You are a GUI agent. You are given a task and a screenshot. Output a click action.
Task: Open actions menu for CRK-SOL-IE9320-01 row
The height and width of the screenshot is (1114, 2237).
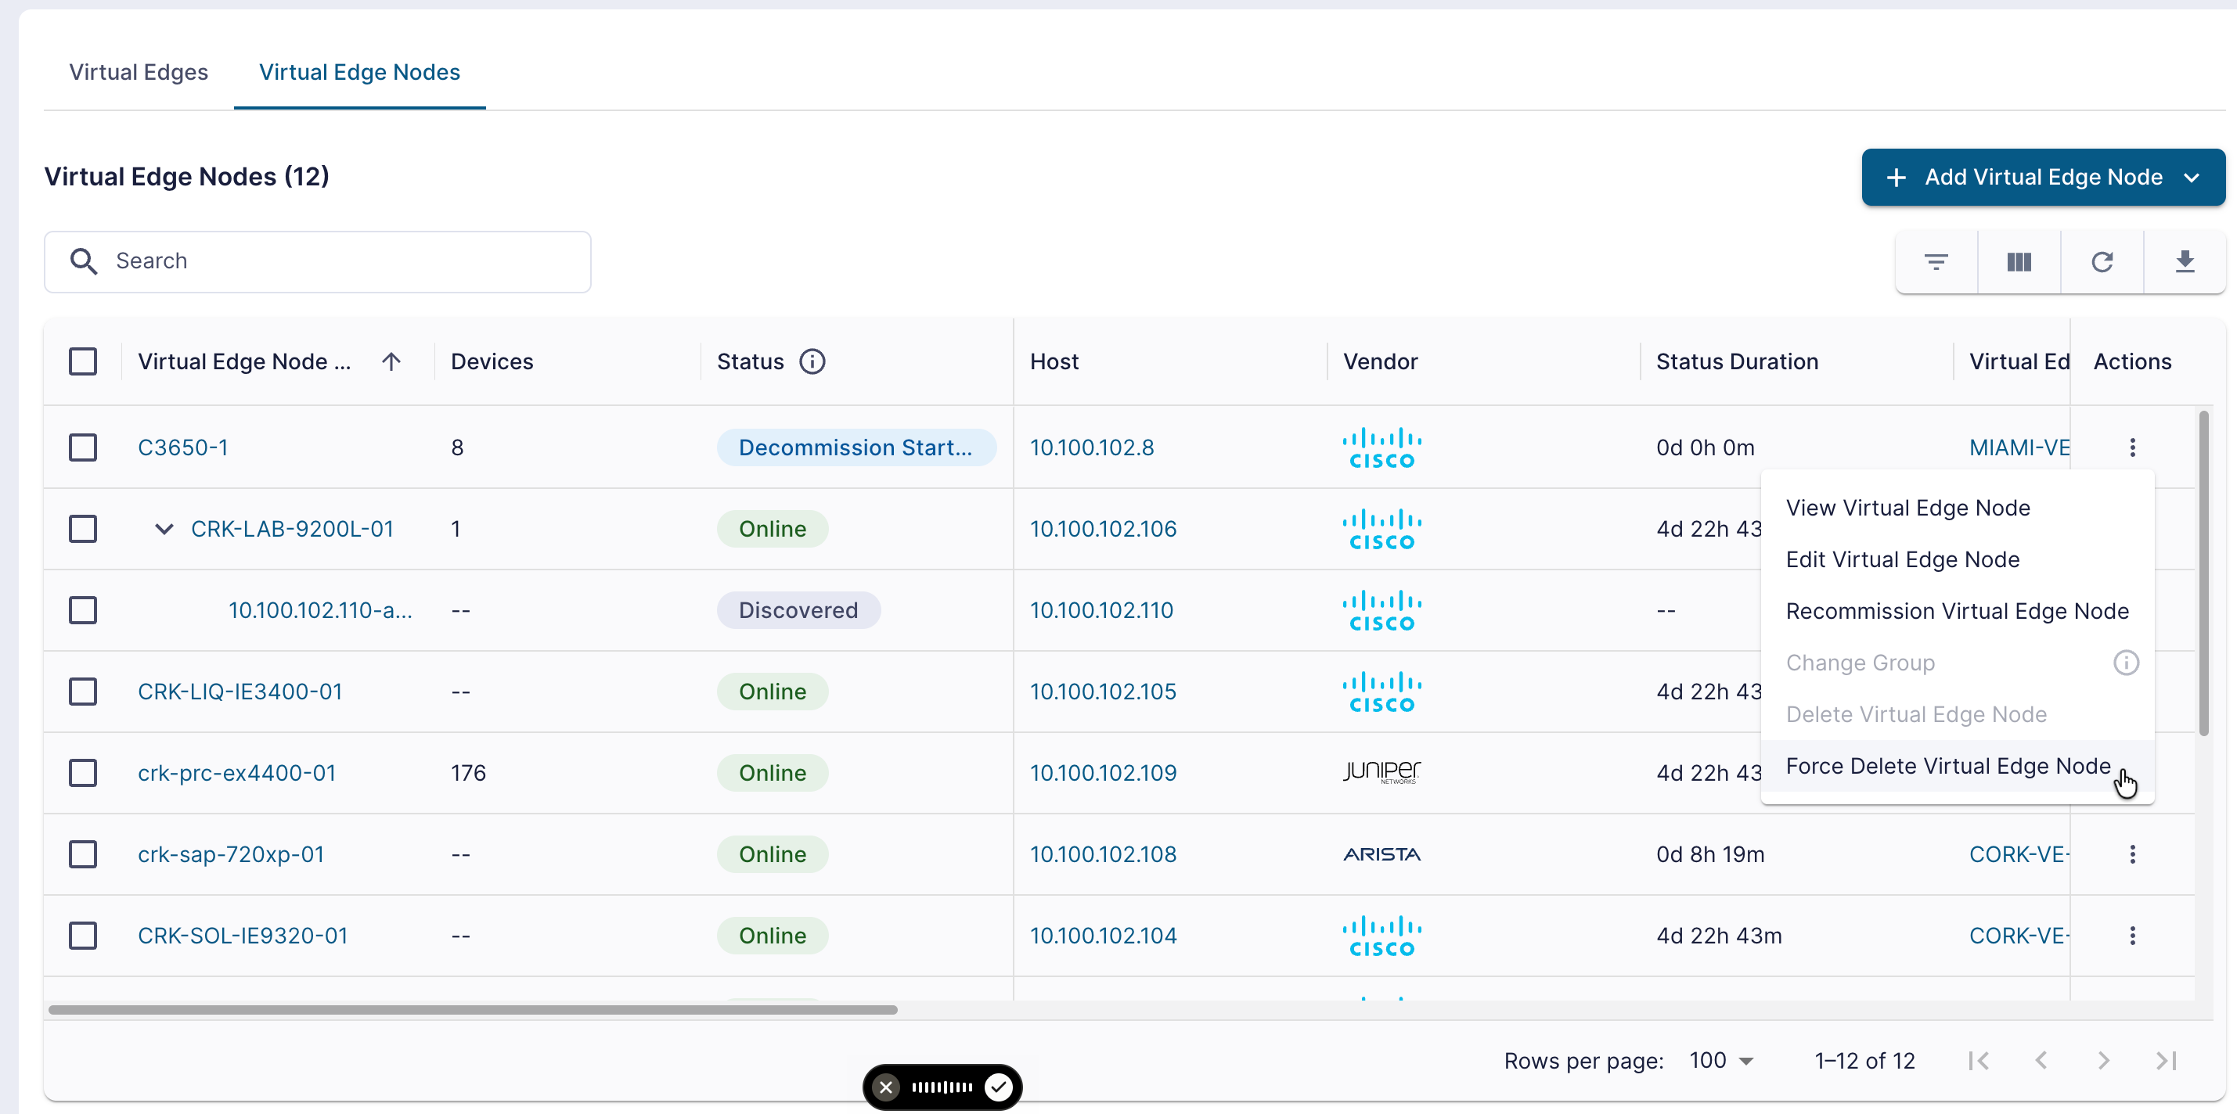2132,935
